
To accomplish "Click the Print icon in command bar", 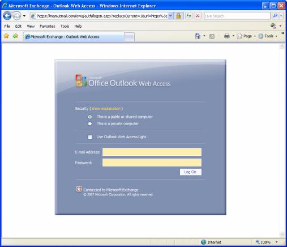I will [227, 36].
